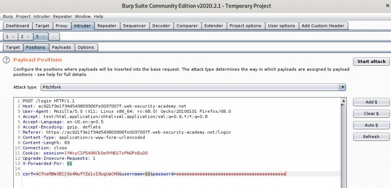This screenshot has height=188, width=391.
Task: Open the Add Custom Header tab
Action: (x=323, y=26)
